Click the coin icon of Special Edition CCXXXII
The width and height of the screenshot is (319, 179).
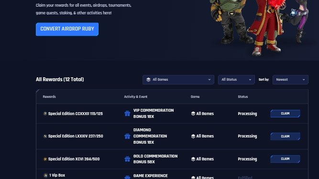(45, 114)
